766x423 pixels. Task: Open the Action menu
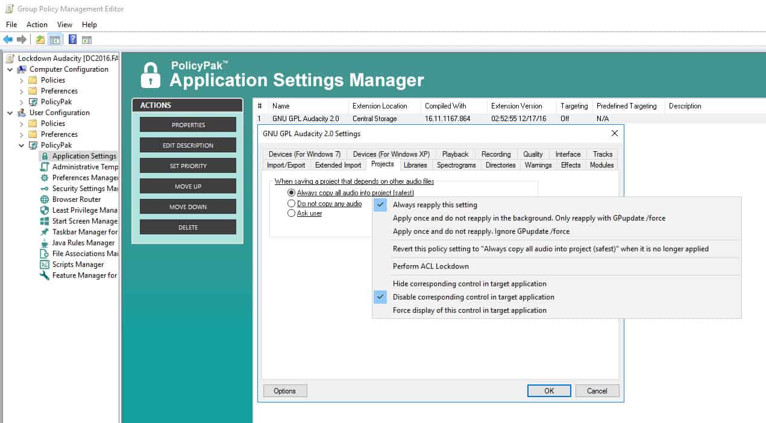[x=37, y=25]
